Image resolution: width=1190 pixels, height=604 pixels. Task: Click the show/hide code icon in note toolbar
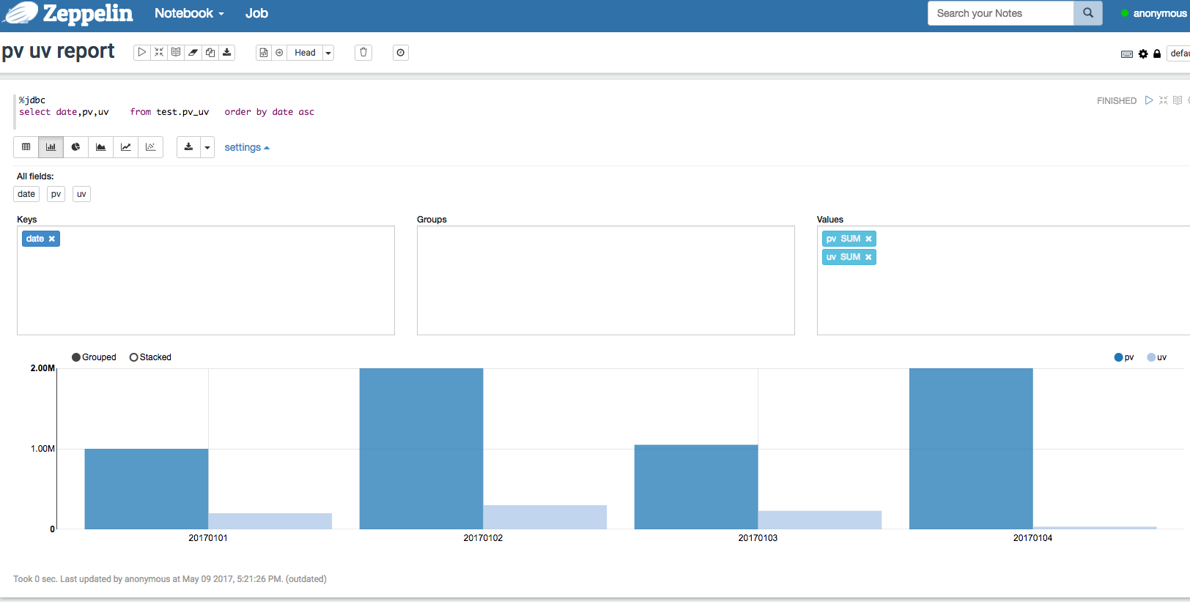pyautogui.click(x=159, y=53)
